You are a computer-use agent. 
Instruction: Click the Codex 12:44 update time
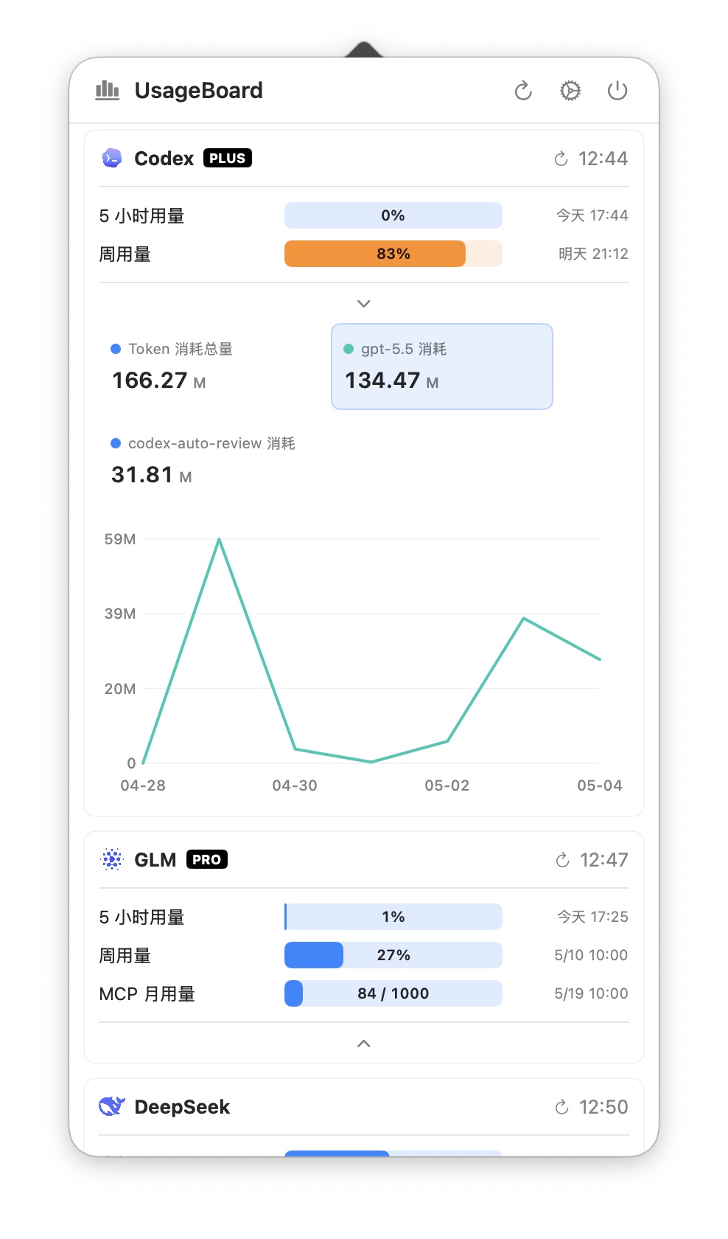click(x=603, y=159)
